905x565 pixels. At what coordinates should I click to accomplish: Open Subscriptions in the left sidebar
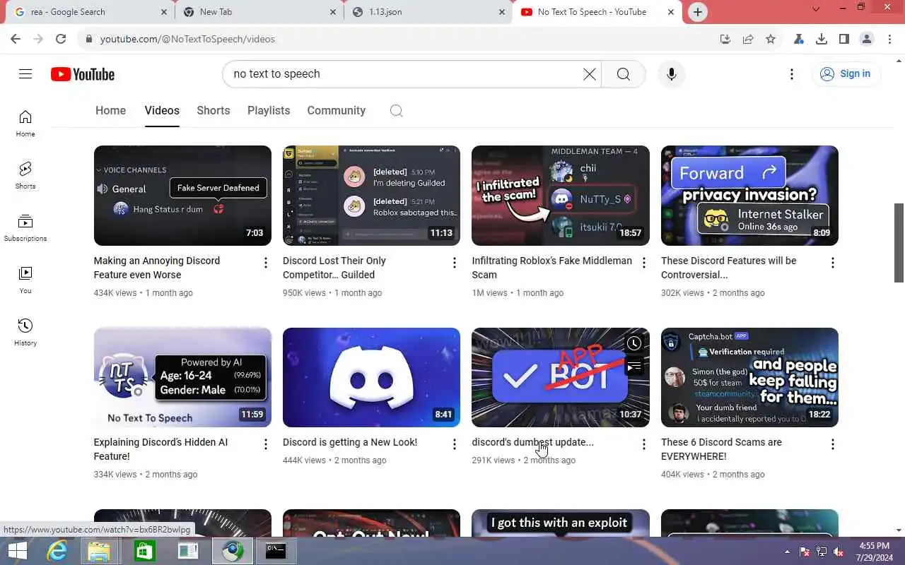pyautogui.click(x=25, y=227)
